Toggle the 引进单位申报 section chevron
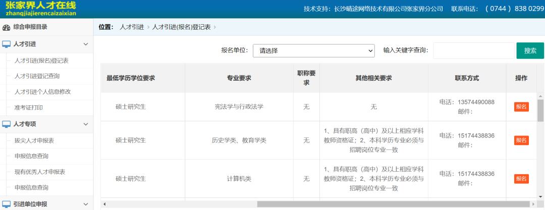 click(86, 204)
